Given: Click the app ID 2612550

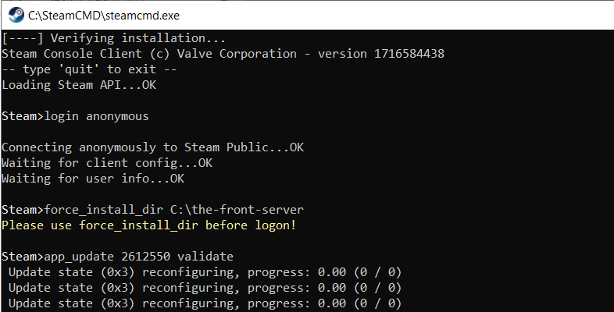Looking at the screenshot, I should click(x=145, y=257).
